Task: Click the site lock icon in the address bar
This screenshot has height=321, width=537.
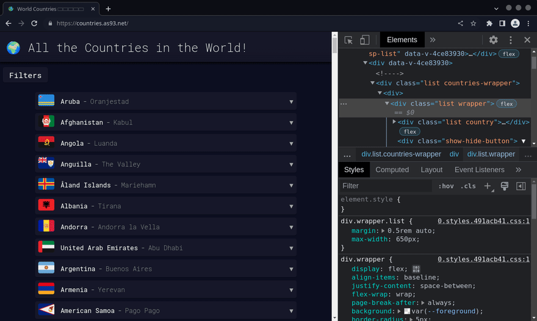Action: click(x=50, y=23)
